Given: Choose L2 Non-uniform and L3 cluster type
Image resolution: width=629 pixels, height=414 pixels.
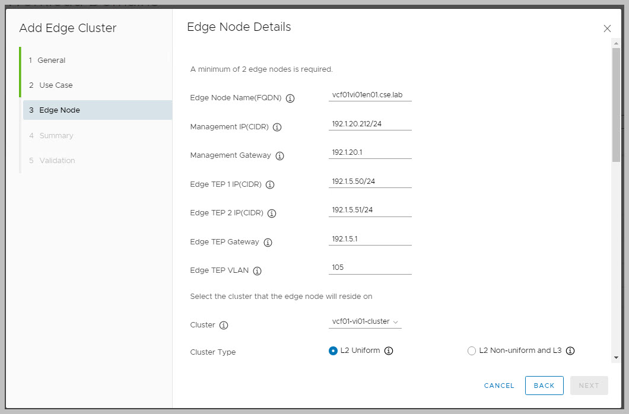Looking at the screenshot, I should pyautogui.click(x=472, y=351).
